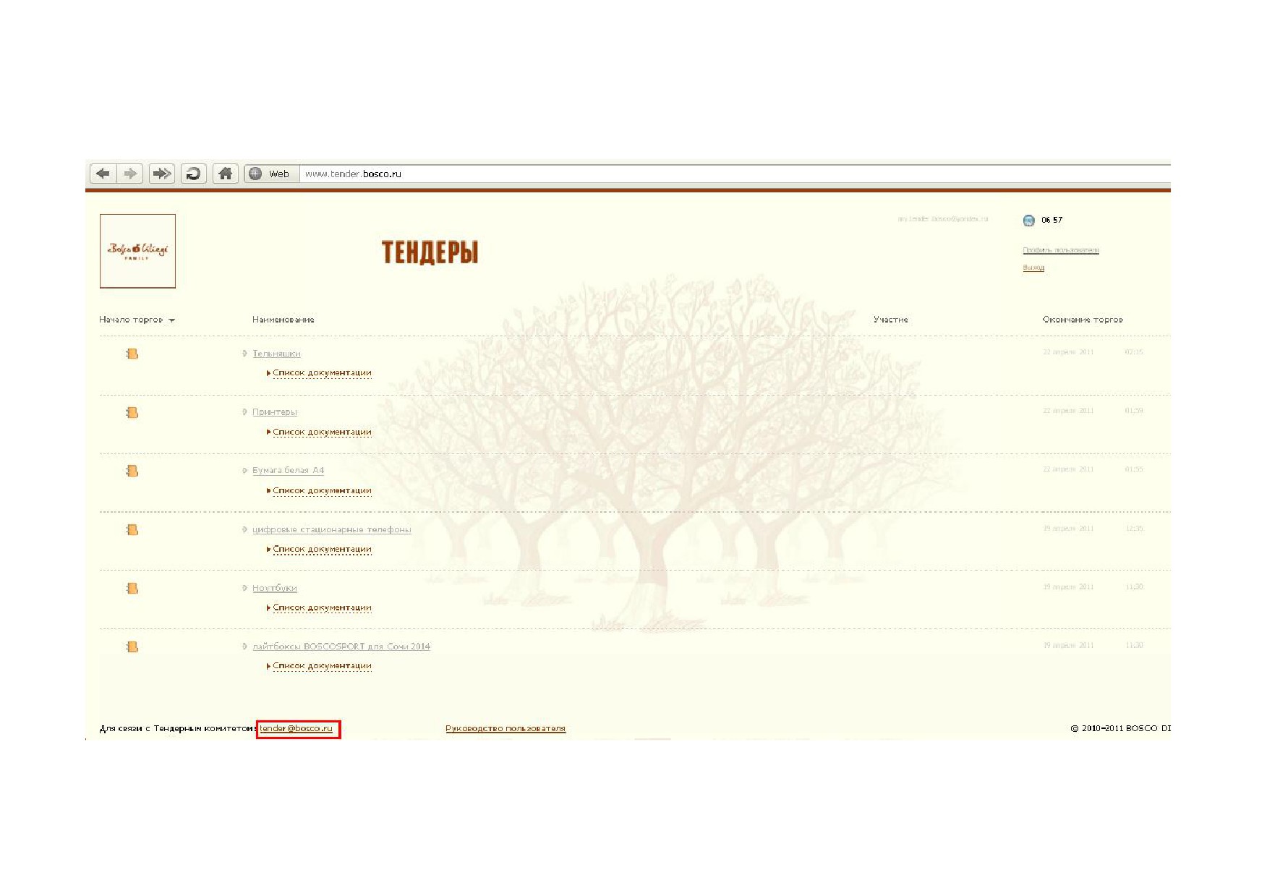1267x896 pixels.
Task: Click the end date in Бумага белая А4 row
Action: point(1068,469)
